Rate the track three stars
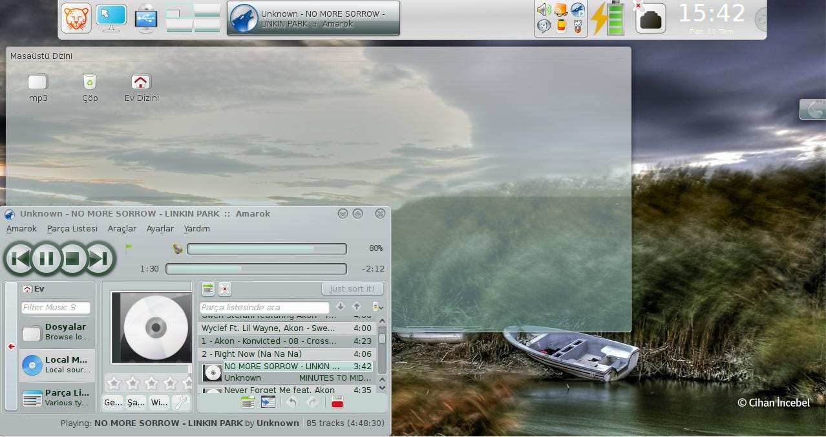The image size is (826, 437). click(151, 383)
